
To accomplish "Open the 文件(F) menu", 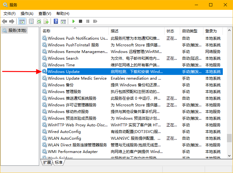I will click(x=10, y=14).
